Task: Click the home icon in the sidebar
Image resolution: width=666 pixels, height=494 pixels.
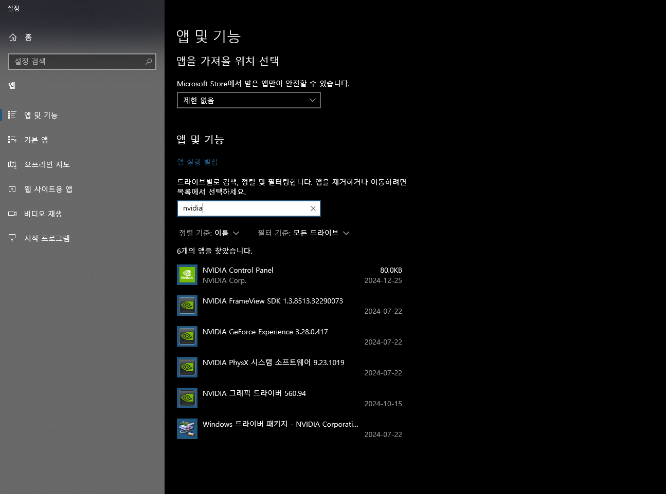Action: (13, 37)
